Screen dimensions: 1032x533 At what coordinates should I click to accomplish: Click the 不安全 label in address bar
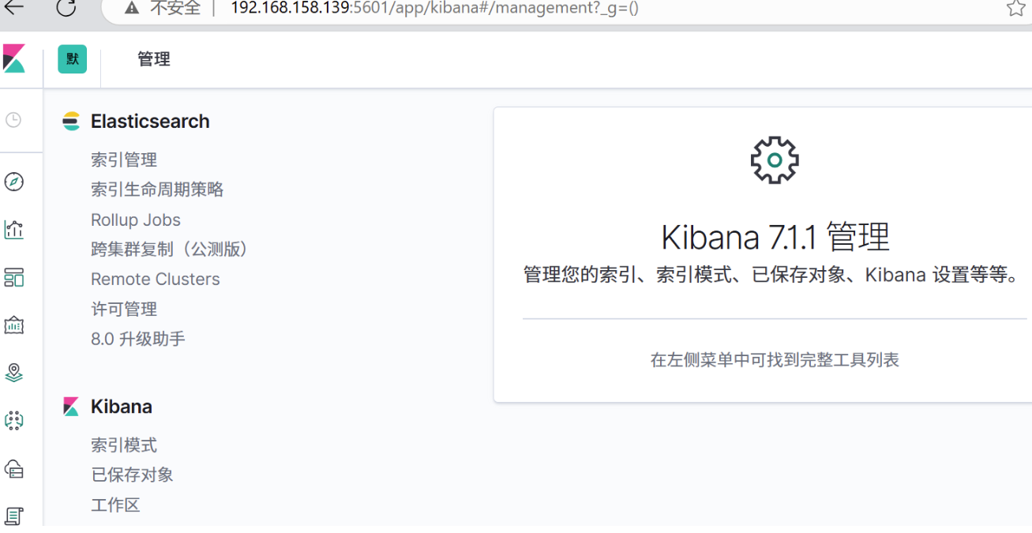point(175,8)
